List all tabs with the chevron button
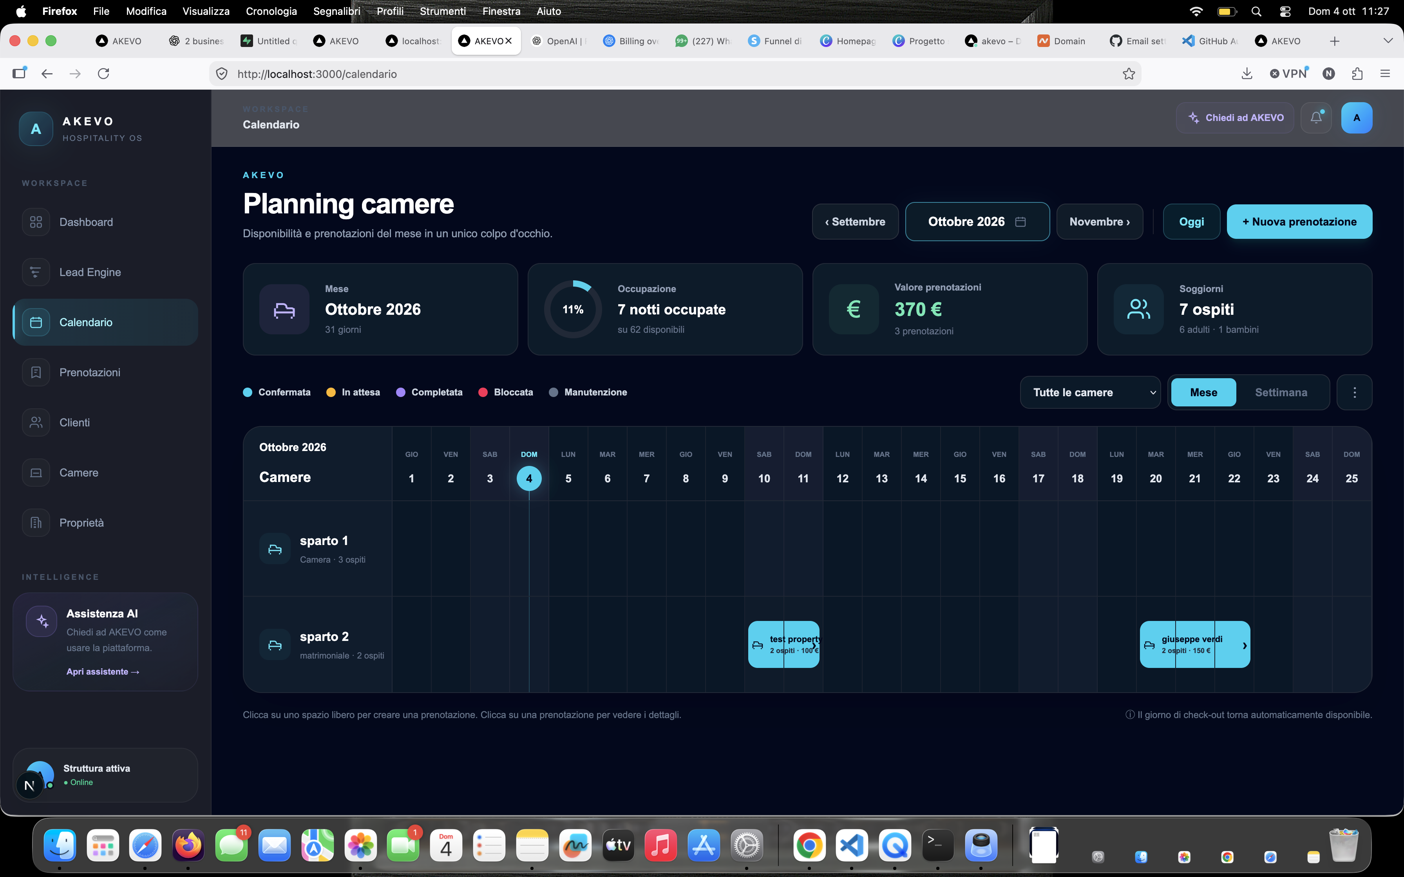 (x=1388, y=41)
